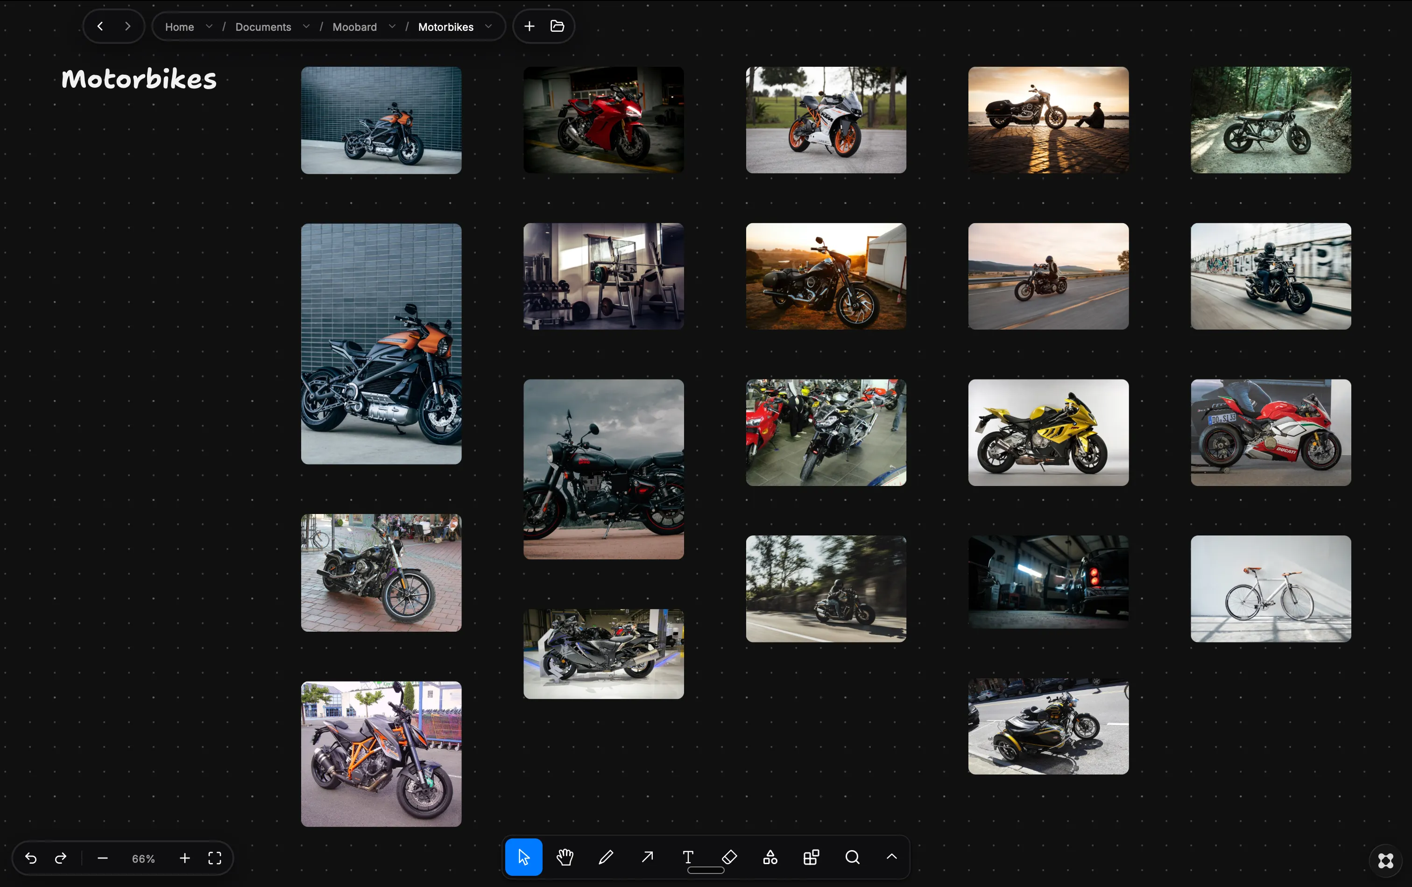Viewport: 1412px width, 887px height.
Task: Open the Moobard breadcrumb
Action: pos(355,27)
